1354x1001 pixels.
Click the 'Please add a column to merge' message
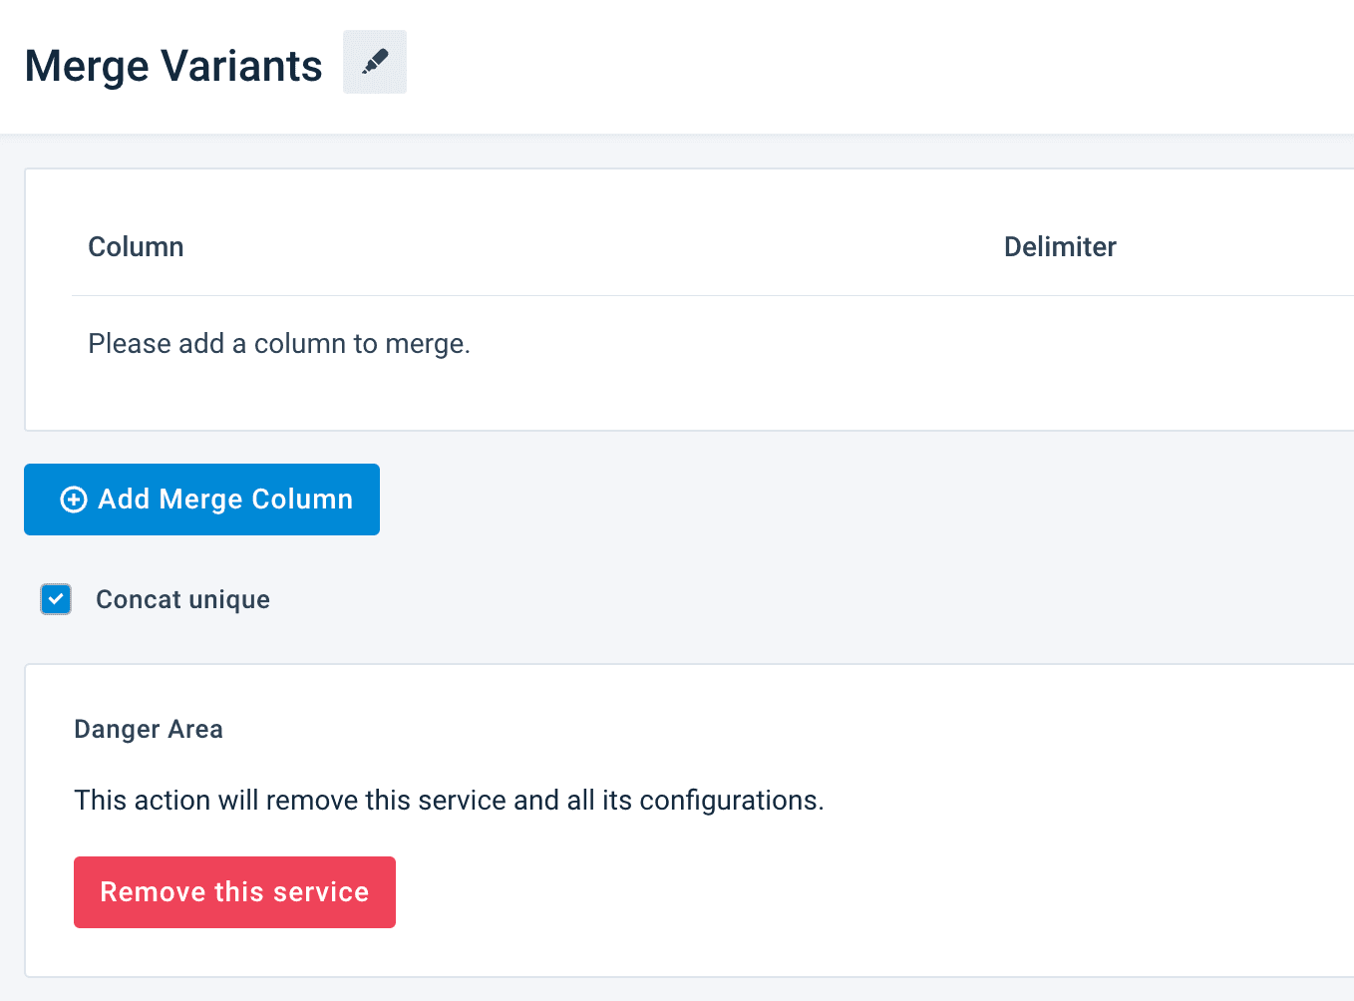[279, 344]
